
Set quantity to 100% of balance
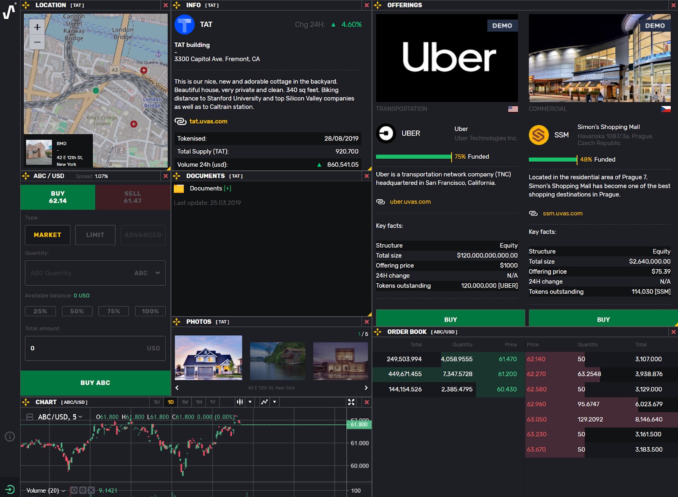click(x=150, y=311)
